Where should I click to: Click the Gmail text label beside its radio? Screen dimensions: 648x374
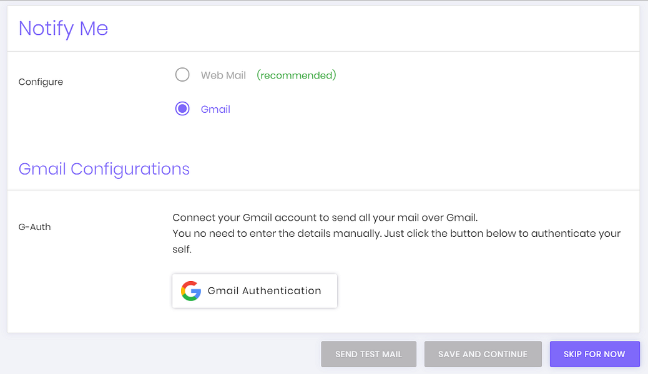point(215,108)
